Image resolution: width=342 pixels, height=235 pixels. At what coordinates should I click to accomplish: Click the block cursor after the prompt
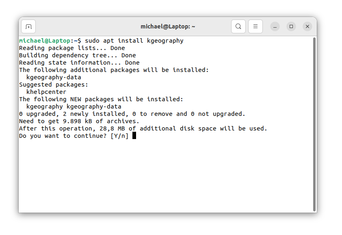[134, 136]
